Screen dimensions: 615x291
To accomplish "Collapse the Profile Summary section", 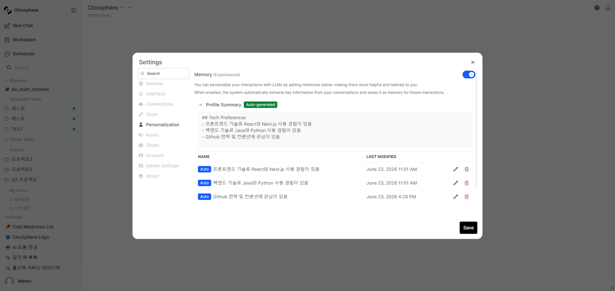I will pos(201,105).
